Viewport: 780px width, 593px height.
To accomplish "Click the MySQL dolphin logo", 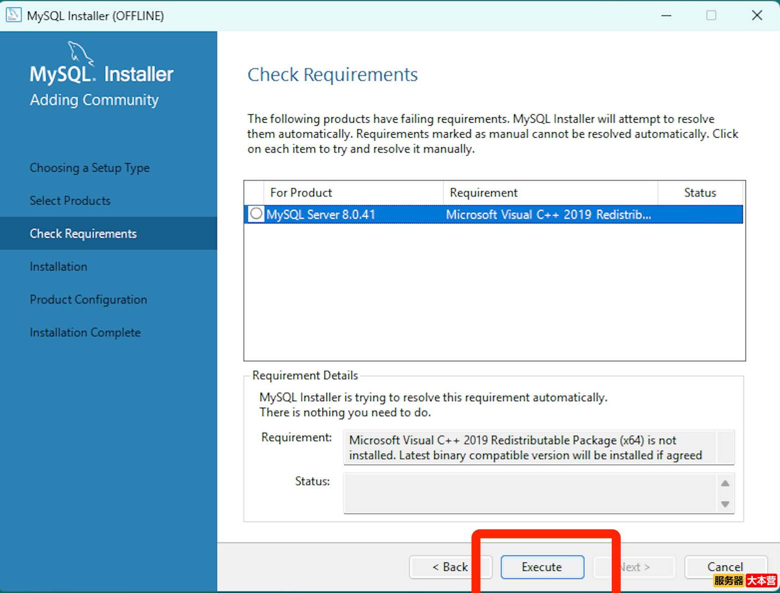I will [x=80, y=53].
